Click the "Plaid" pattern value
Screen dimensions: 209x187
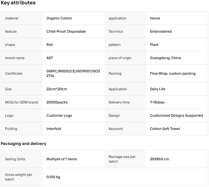click(x=154, y=45)
